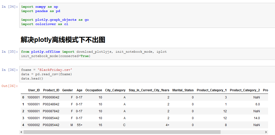Click the Product_Category_2 column header
This screenshot has width=275, height=135.
click(245, 90)
